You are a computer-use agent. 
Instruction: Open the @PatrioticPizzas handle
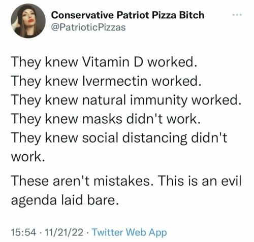pos(88,27)
